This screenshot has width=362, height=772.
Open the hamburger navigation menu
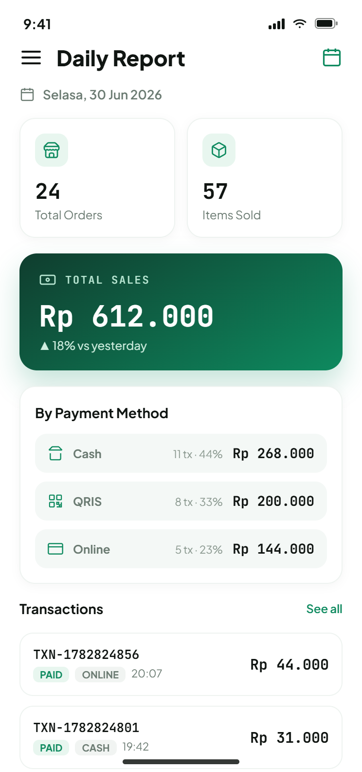point(31,58)
